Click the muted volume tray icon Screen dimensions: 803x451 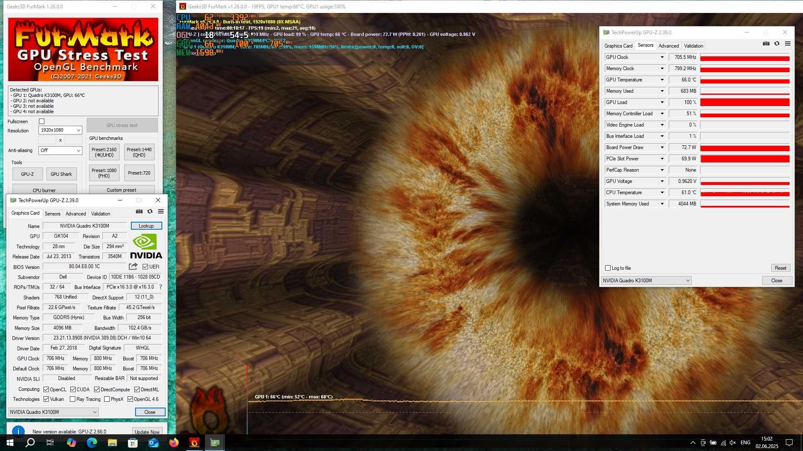point(733,443)
